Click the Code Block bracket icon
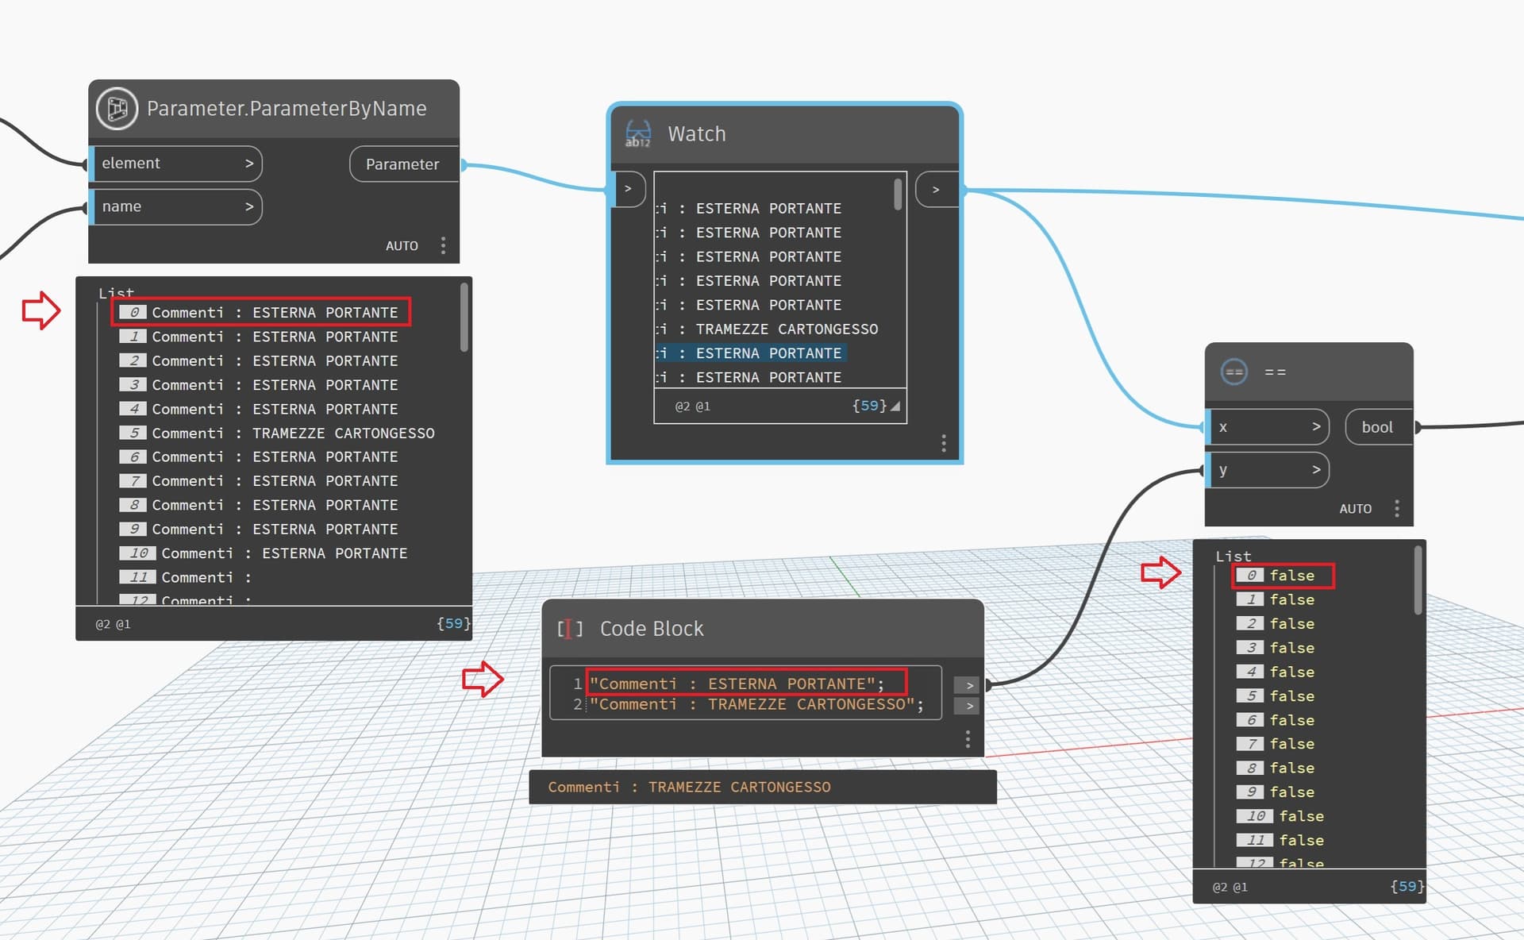 point(569,629)
